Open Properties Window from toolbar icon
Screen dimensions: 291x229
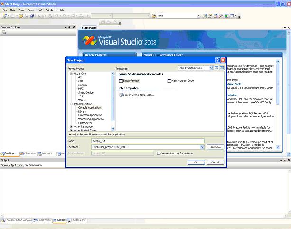coord(210,16)
